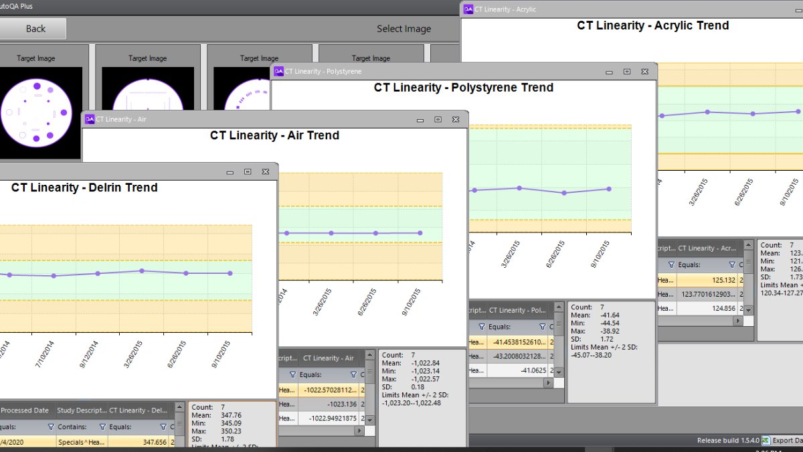Click the CT Linearity - Del... column header

(139, 410)
